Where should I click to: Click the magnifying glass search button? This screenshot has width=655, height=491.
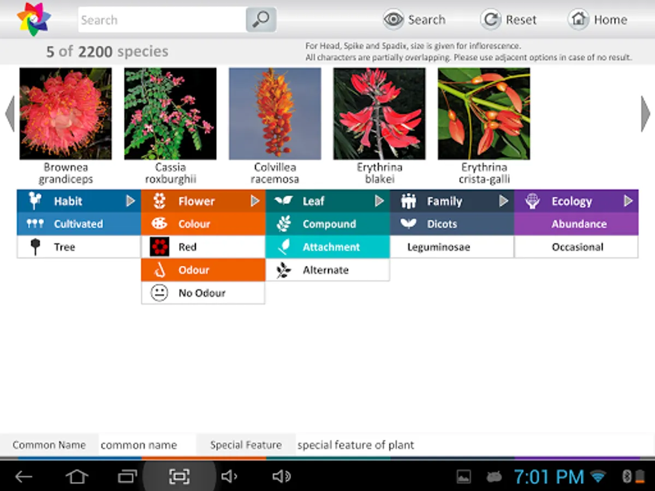click(x=261, y=20)
